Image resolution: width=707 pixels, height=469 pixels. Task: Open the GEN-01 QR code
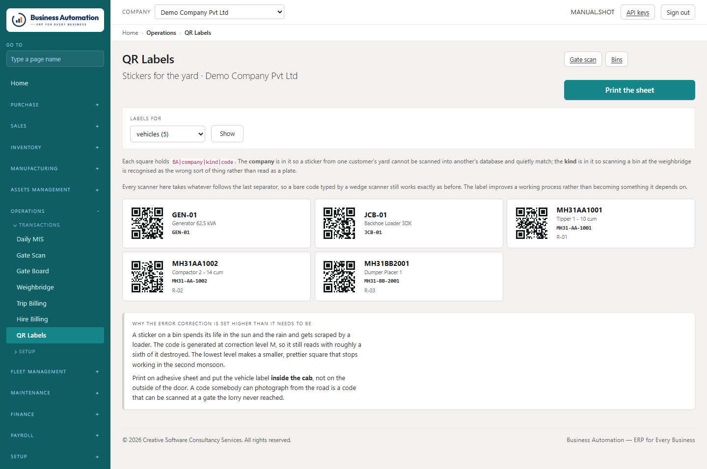147,223
